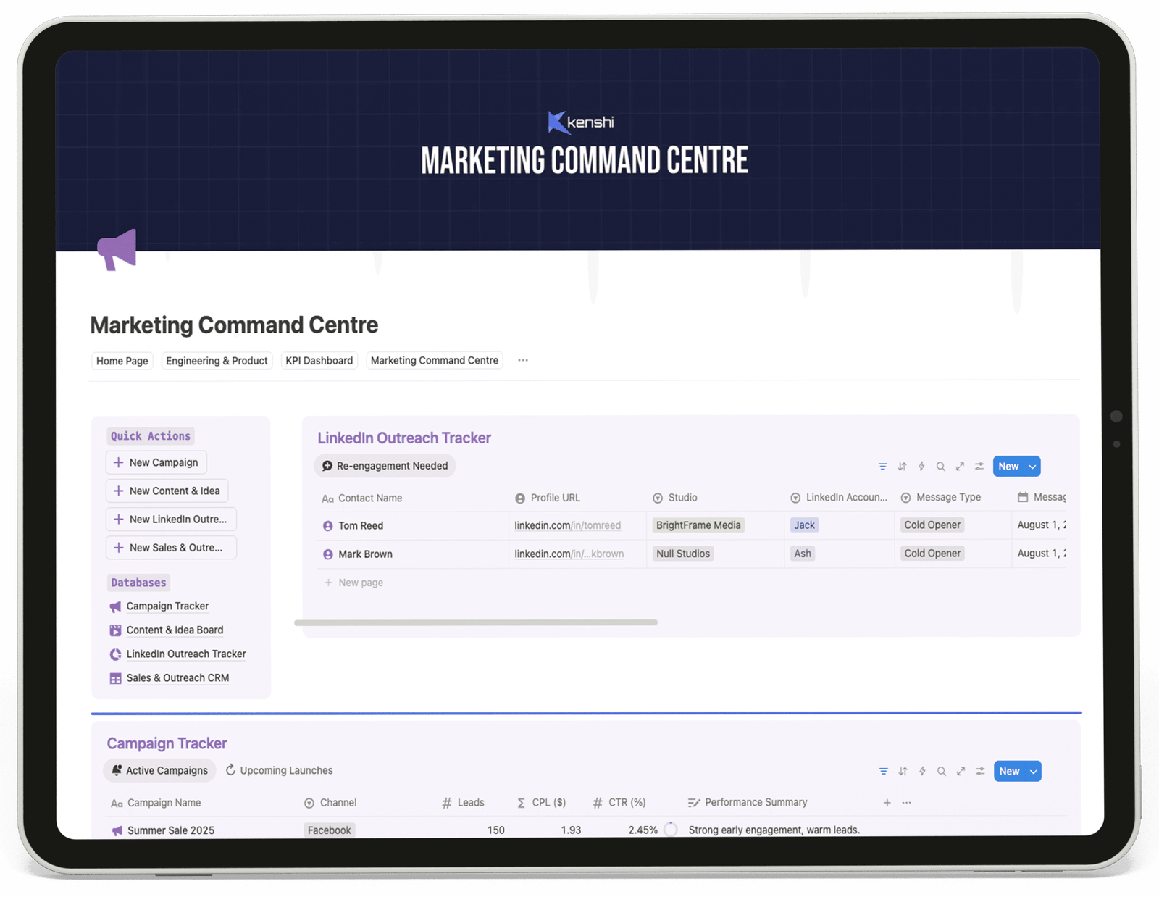Add new property column in Campaign Tracker
The width and height of the screenshot is (1159, 897).
(887, 803)
